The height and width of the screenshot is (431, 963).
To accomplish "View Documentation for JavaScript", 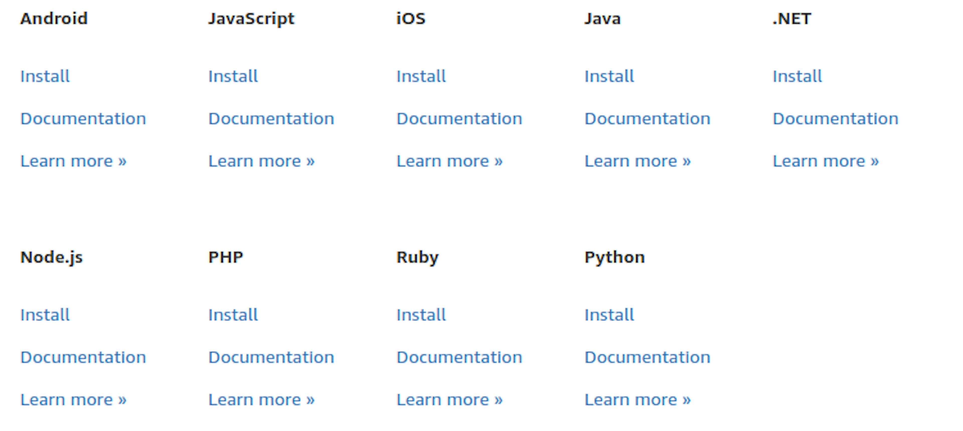I will (x=271, y=119).
